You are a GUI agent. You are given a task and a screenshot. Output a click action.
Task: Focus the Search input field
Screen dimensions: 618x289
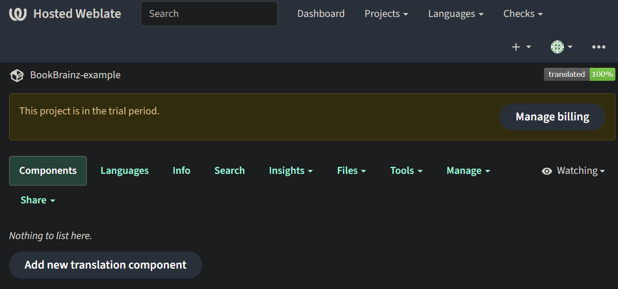[209, 13]
